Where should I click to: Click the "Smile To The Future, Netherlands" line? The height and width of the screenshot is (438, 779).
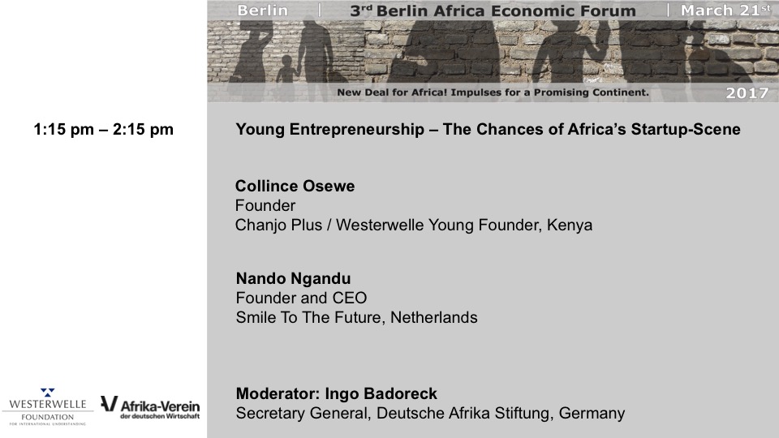(356, 317)
